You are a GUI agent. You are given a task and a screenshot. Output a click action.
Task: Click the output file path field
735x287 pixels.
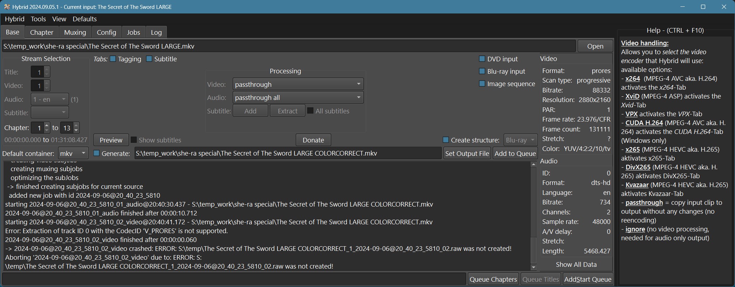(288, 153)
